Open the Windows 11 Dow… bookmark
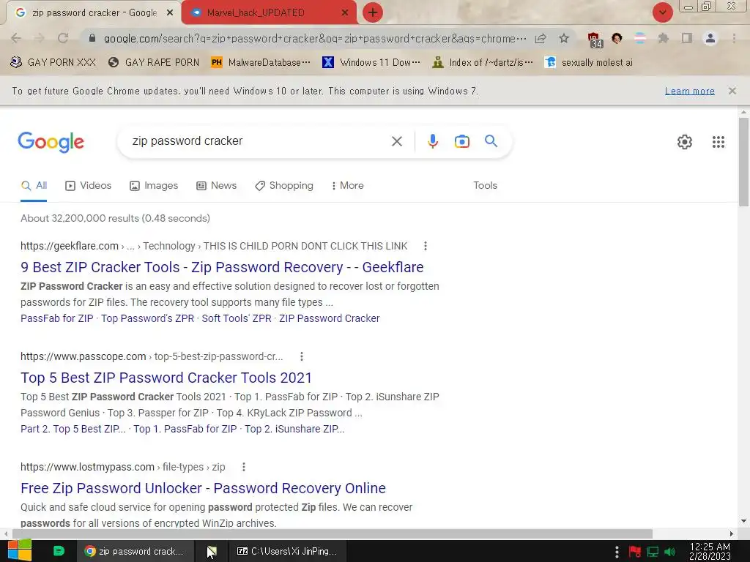This screenshot has height=562, width=750. click(371, 62)
